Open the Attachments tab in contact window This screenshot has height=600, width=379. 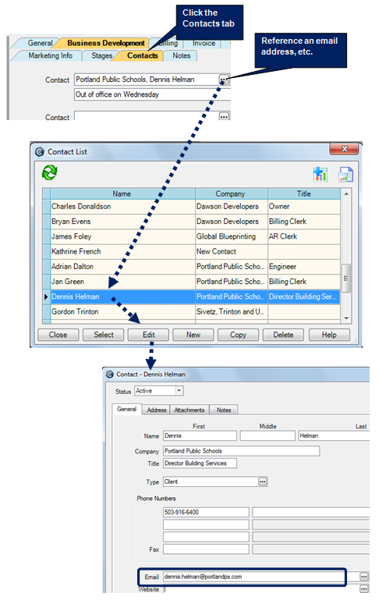[x=189, y=410]
